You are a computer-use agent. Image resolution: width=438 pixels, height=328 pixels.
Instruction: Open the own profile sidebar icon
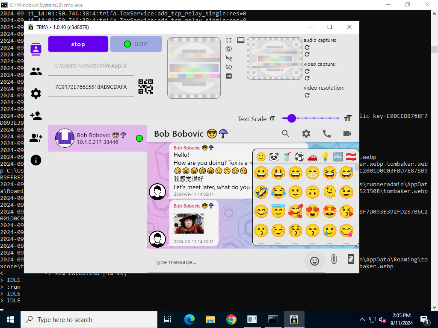coord(36,49)
